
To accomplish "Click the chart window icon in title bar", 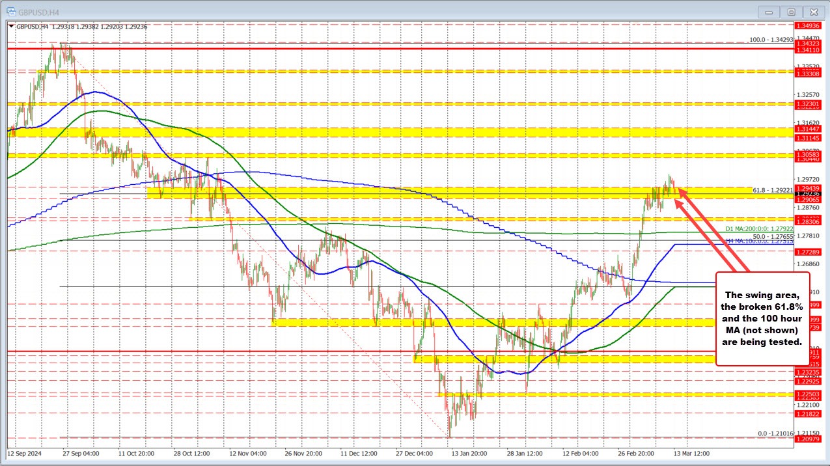I will [12, 11].
